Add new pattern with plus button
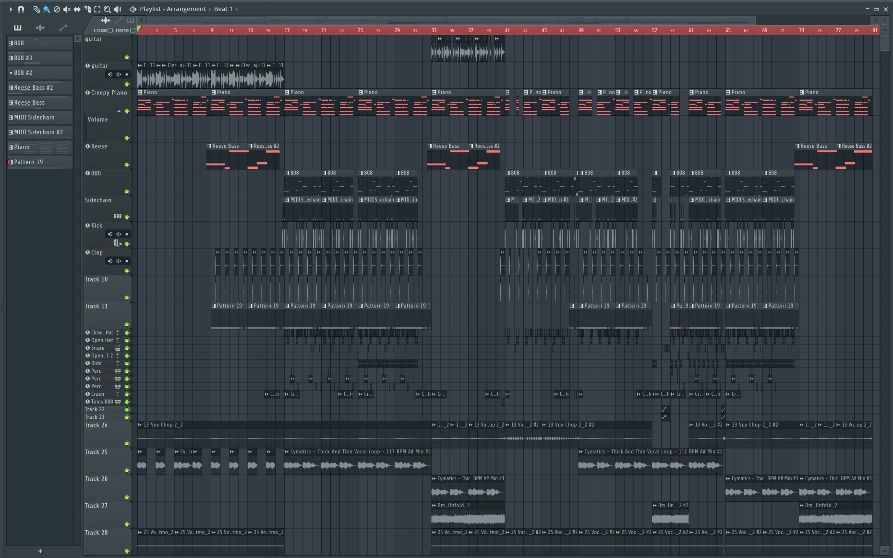893x558 pixels. 40,551
